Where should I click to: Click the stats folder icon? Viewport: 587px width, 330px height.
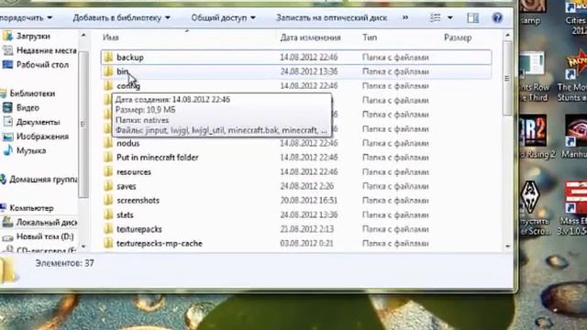pyautogui.click(x=108, y=214)
